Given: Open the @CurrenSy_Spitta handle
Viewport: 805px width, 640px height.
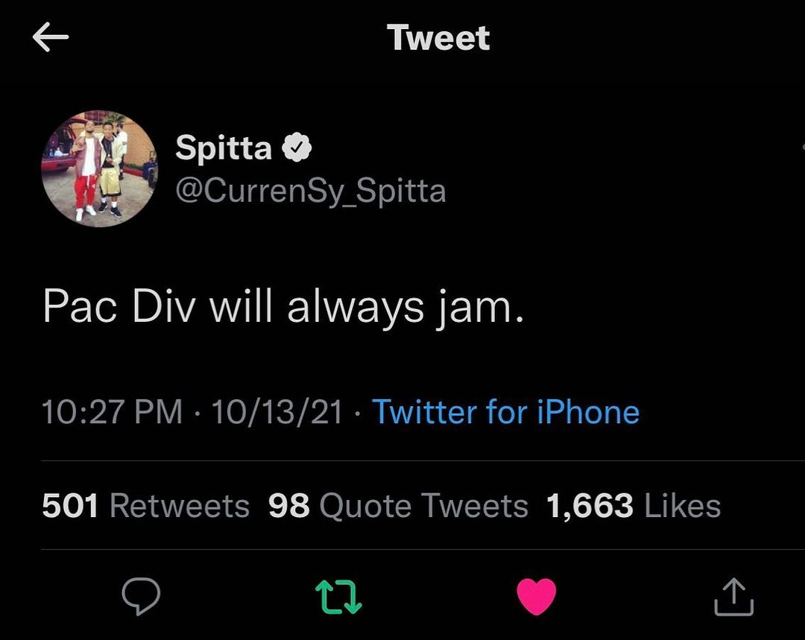Looking at the screenshot, I should pyautogui.click(x=311, y=191).
